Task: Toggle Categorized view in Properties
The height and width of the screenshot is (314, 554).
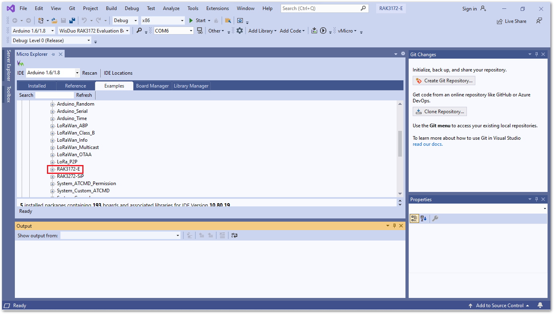Action: coord(414,218)
